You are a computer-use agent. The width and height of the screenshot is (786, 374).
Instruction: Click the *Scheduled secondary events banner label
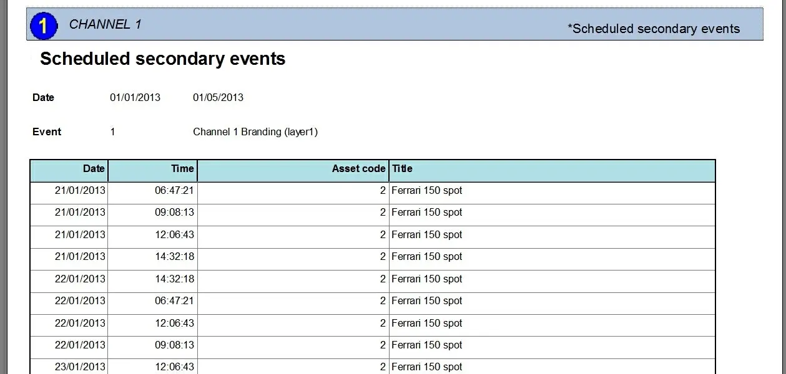[x=654, y=29]
